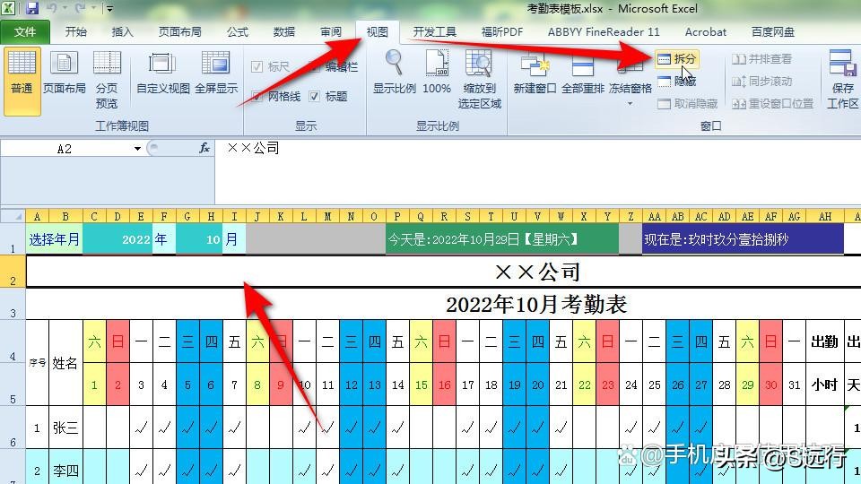The image size is (861, 484).
Task: Click the name cell 张三
Action: pyautogui.click(x=65, y=427)
